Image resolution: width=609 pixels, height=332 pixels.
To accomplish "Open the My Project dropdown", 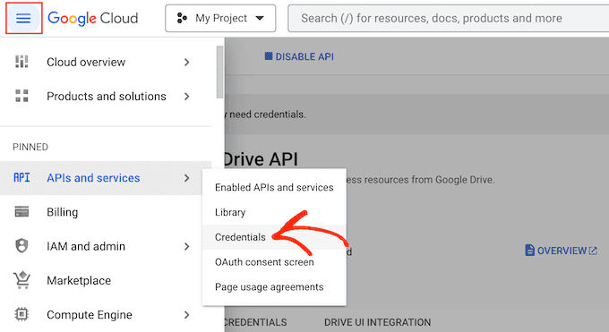I will point(220,18).
